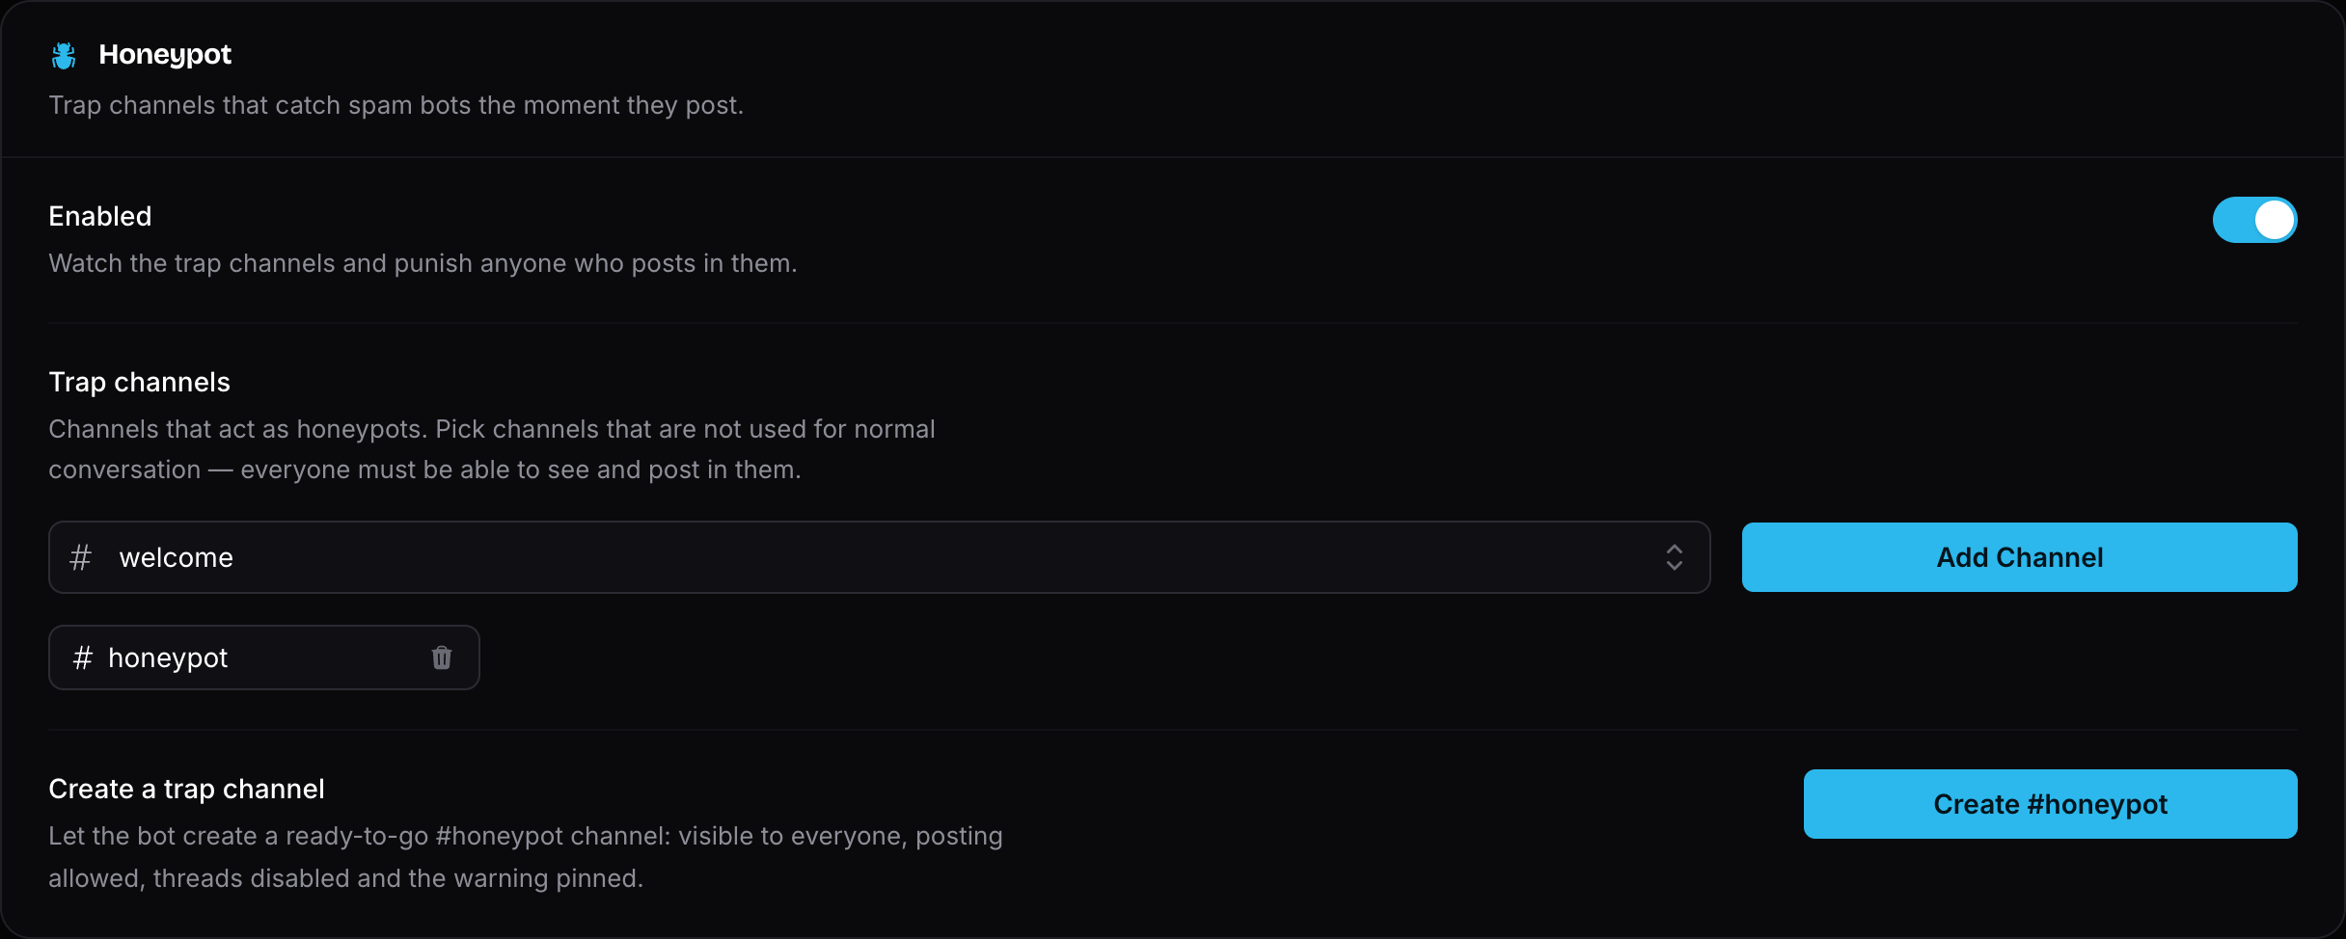The image size is (2346, 939).
Task: Click the 'Let the bot create' description text
Action: click(x=526, y=857)
